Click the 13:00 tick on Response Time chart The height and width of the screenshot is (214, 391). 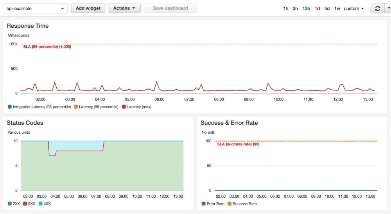[x=368, y=99]
